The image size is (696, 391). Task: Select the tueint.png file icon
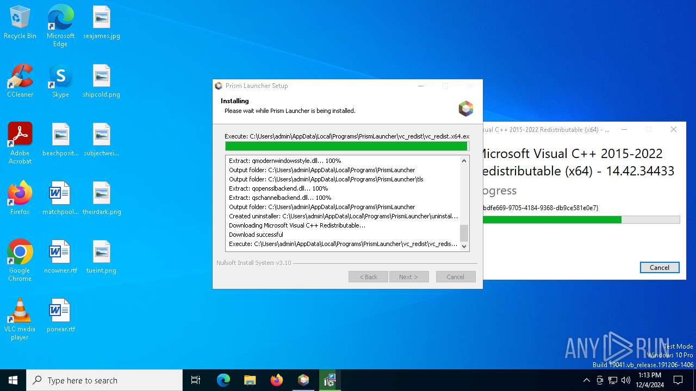point(102,257)
